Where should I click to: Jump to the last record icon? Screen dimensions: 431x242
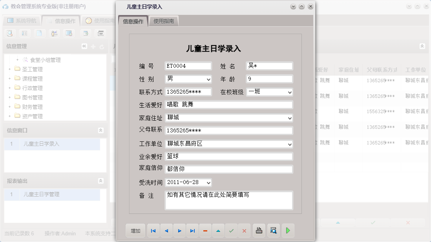[192, 231]
